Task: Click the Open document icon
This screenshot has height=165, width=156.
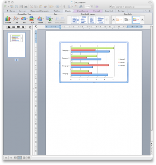Action: point(16,7)
